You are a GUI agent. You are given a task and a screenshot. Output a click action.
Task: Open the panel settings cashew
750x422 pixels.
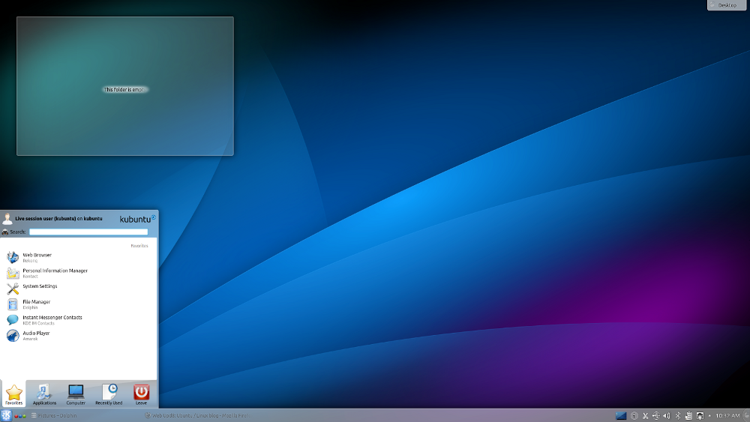tap(746, 416)
